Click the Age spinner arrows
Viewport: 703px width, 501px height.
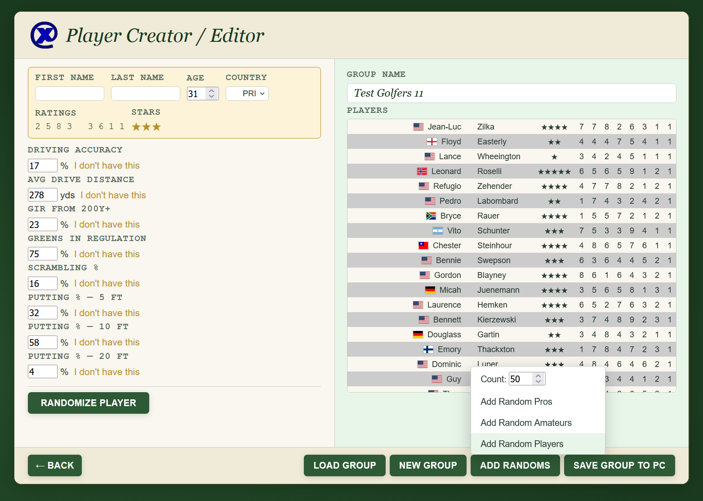212,94
